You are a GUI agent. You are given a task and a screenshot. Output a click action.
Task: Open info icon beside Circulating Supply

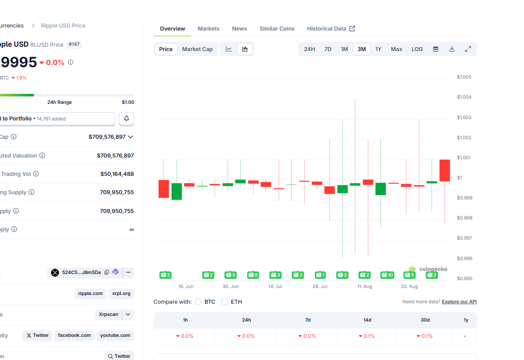[31, 192]
